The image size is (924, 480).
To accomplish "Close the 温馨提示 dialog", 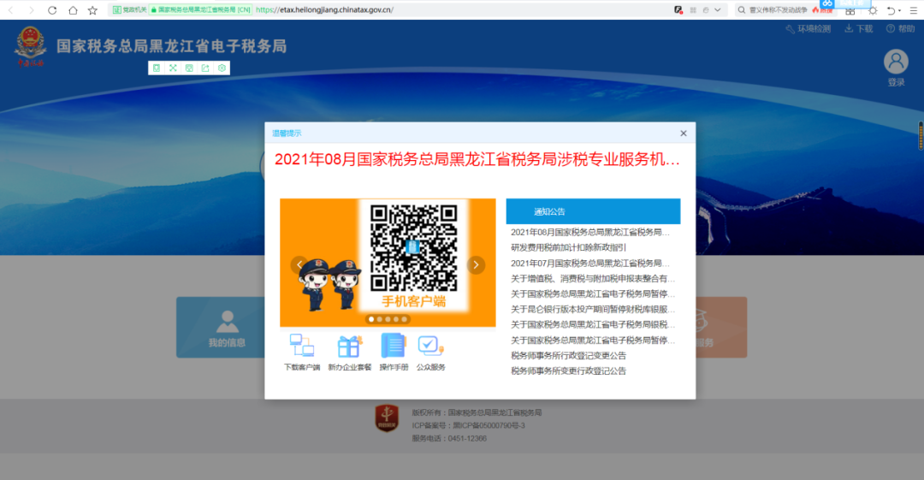I will coord(683,133).
